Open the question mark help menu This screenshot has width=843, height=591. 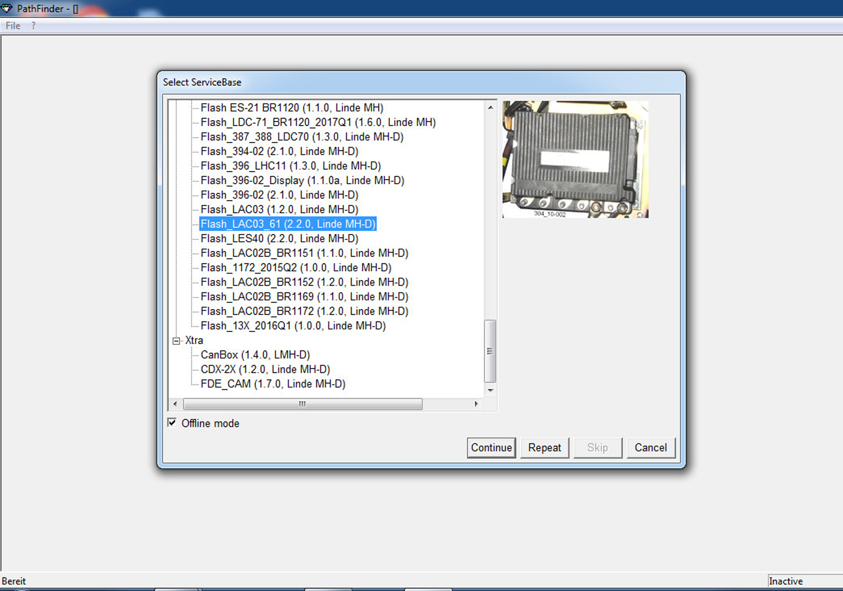pos(33,26)
